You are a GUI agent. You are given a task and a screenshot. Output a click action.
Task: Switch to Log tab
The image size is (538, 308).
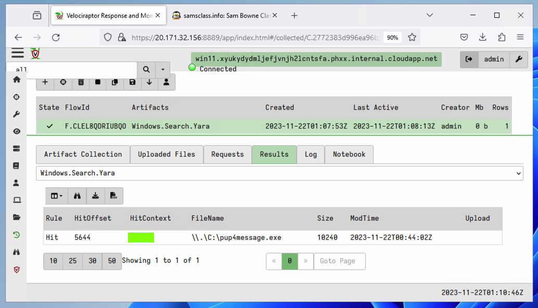coord(311,155)
